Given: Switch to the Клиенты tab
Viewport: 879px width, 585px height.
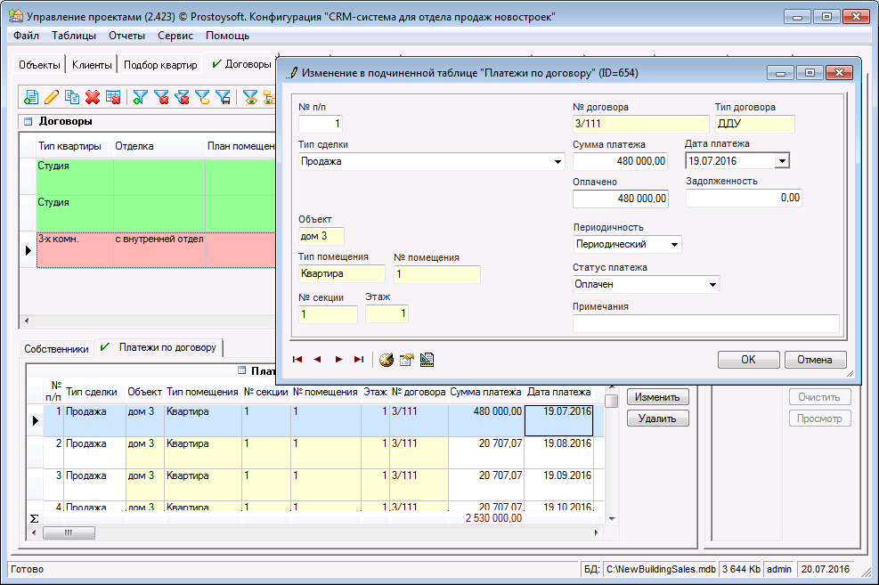Looking at the screenshot, I should pos(92,65).
